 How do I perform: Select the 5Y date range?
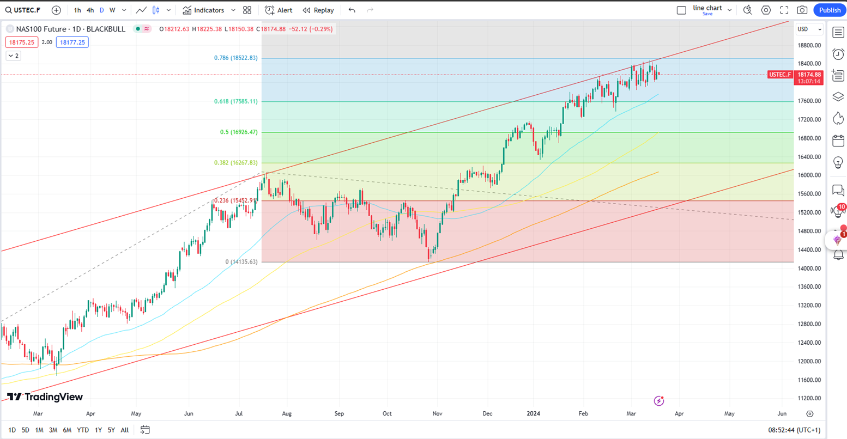(x=111, y=430)
